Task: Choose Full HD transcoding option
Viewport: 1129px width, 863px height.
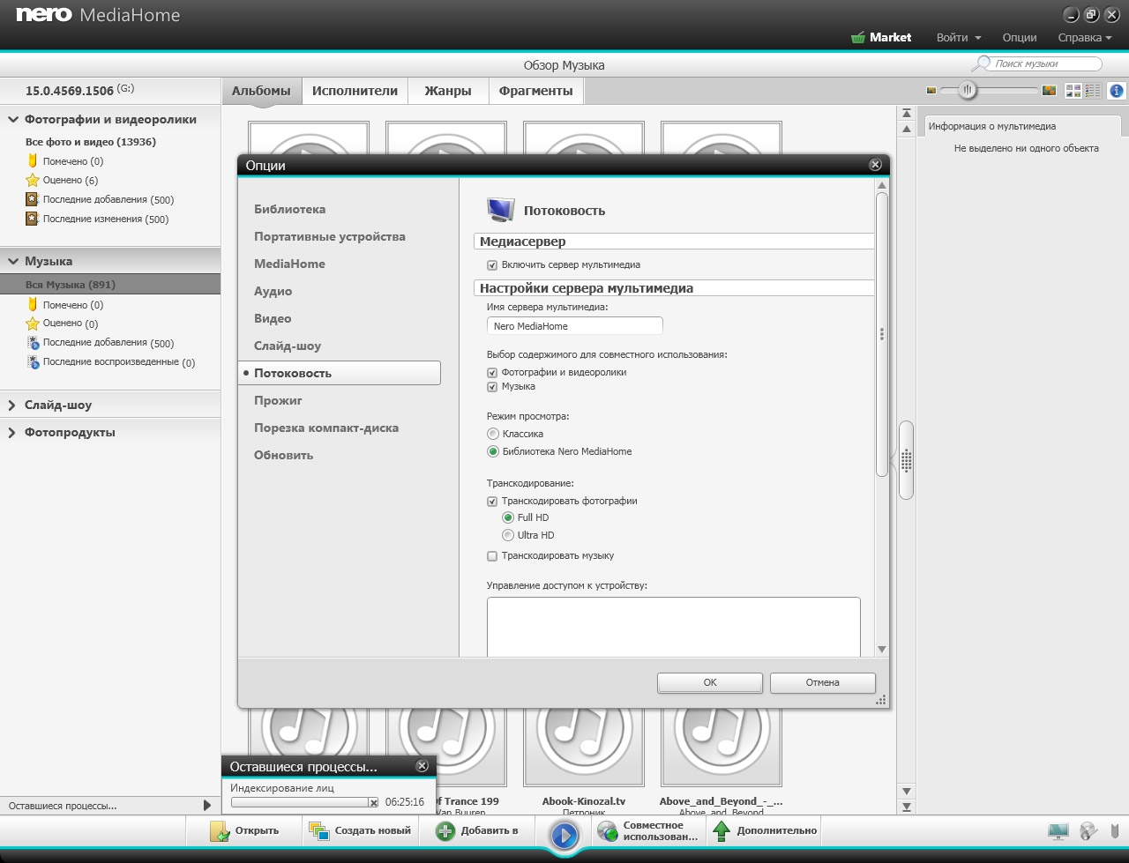Action: pos(508,517)
